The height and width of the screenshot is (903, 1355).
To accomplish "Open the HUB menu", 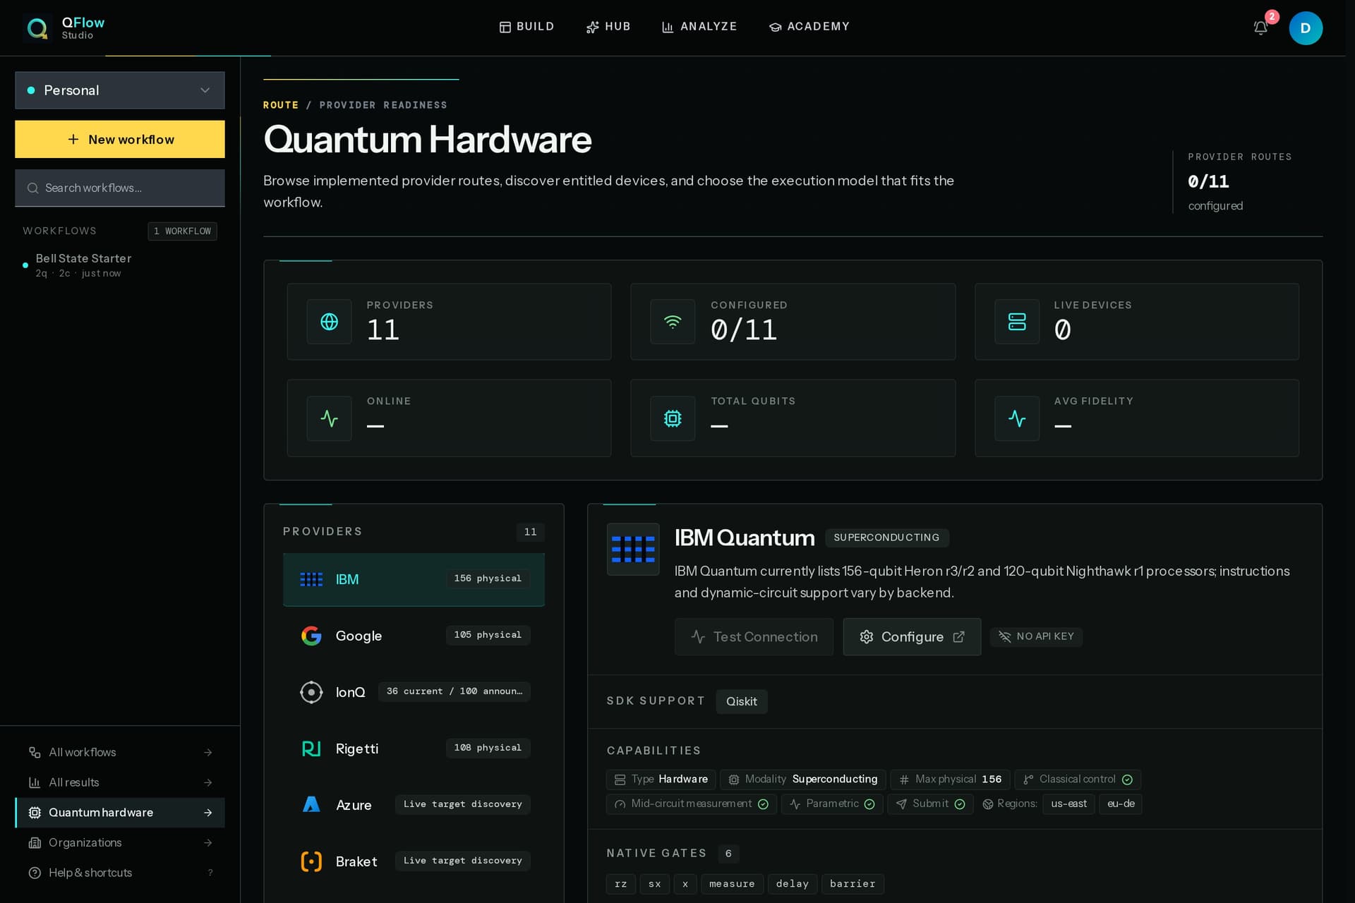I will tap(608, 27).
